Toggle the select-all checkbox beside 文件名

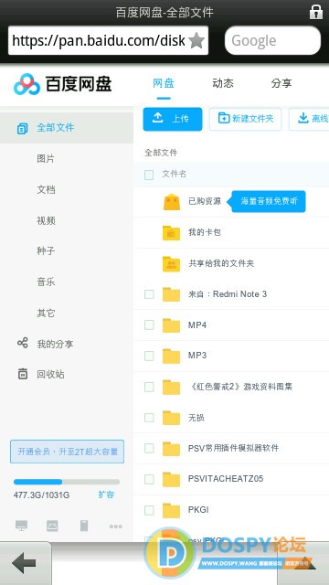click(x=149, y=175)
